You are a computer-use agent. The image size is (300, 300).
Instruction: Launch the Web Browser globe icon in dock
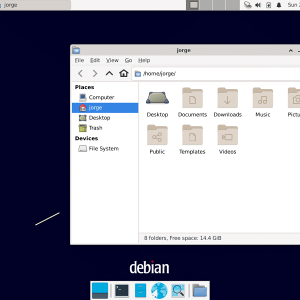[159, 290]
